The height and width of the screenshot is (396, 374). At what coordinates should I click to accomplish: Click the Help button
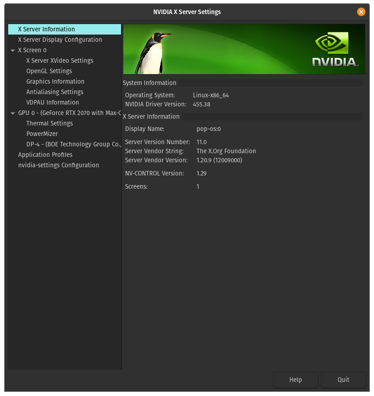pos(295,380)
